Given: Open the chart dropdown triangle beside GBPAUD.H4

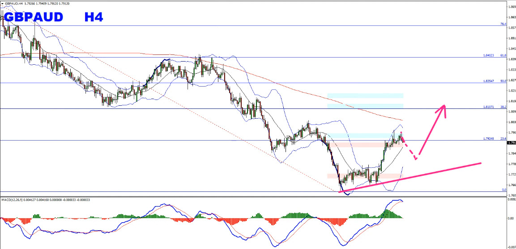Looking at the screenshot, I should coord(3,3).
